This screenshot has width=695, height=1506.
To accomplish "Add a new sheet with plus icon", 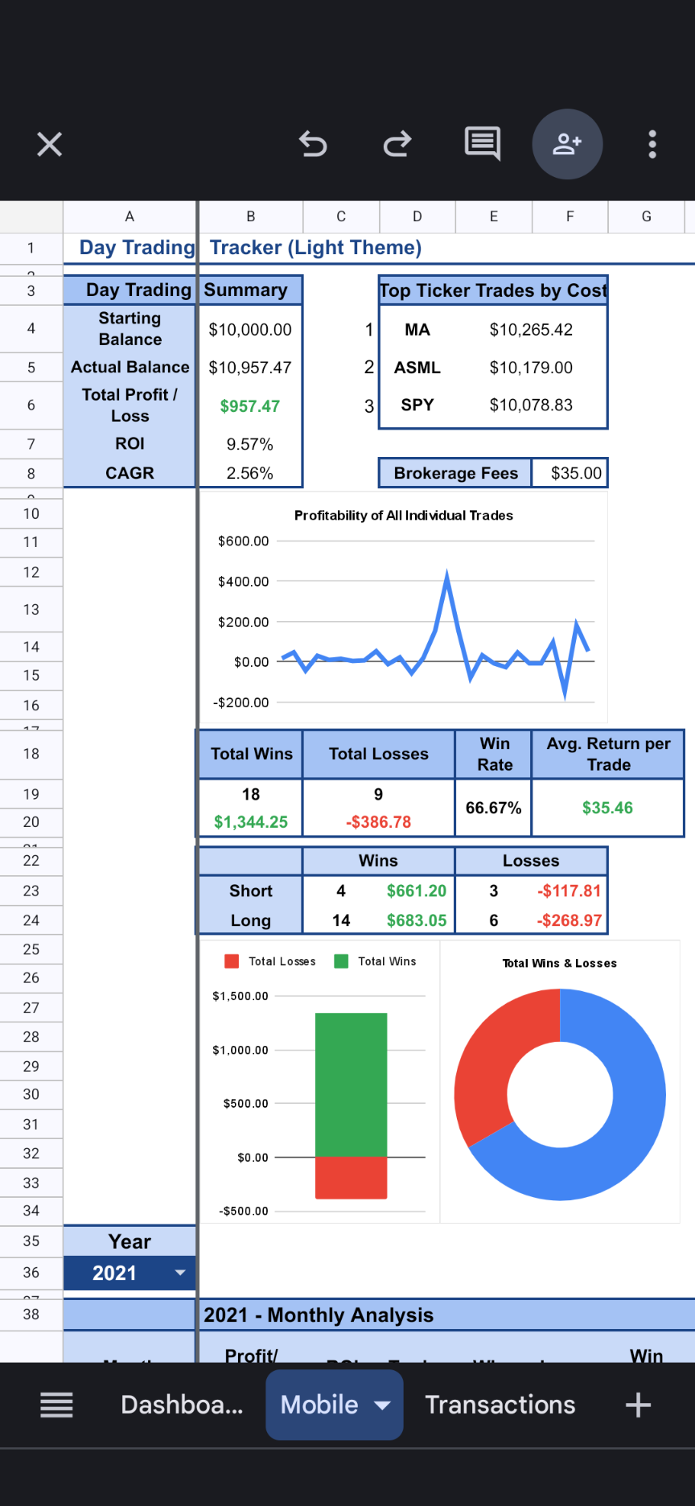I will pos(638,1405).
